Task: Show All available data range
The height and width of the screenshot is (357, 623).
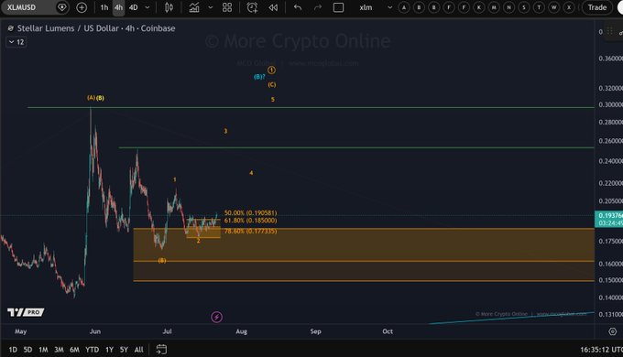Action: point(138,350)
